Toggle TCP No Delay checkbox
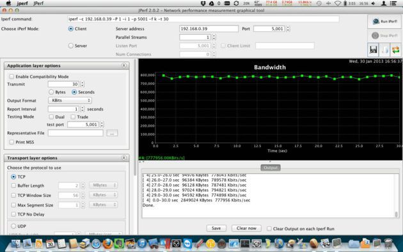This screenshot has height=252, width=403. point(13,214)
